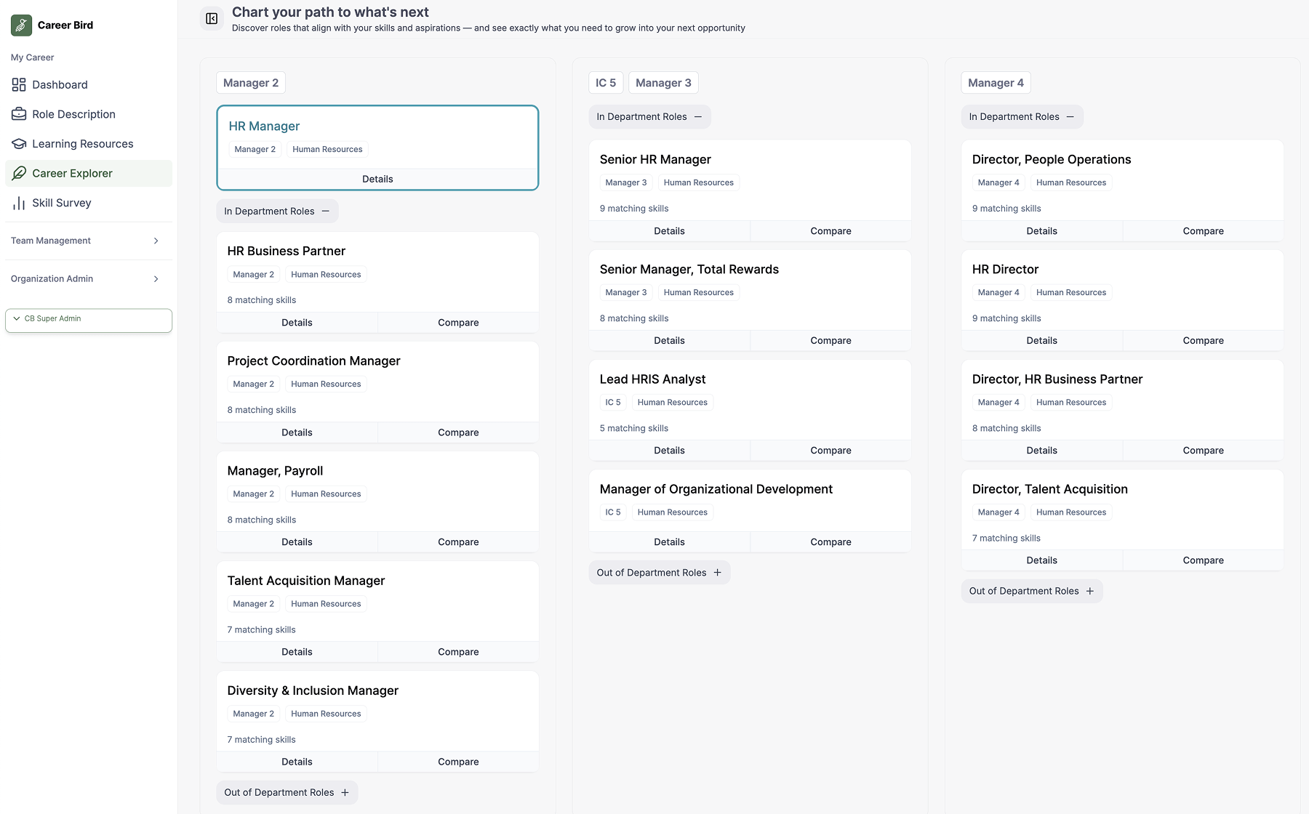
Task: View Details for the HR Manager role
Action: click(x=377, y=179)
